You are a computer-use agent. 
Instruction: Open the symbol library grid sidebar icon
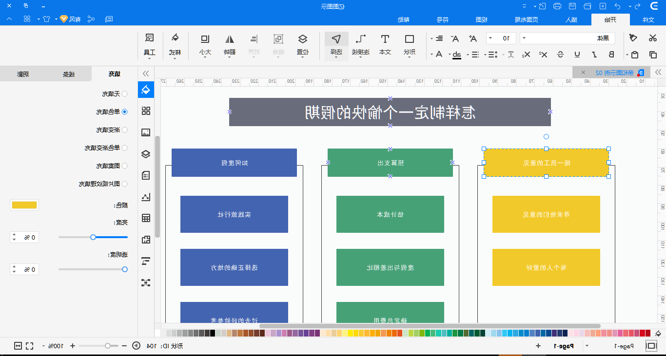[146, 111]
